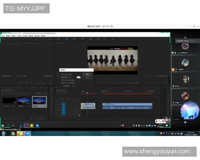
Task: Confirm with the OK button in Audio Gain dialog
Action: tap(87, 74)
